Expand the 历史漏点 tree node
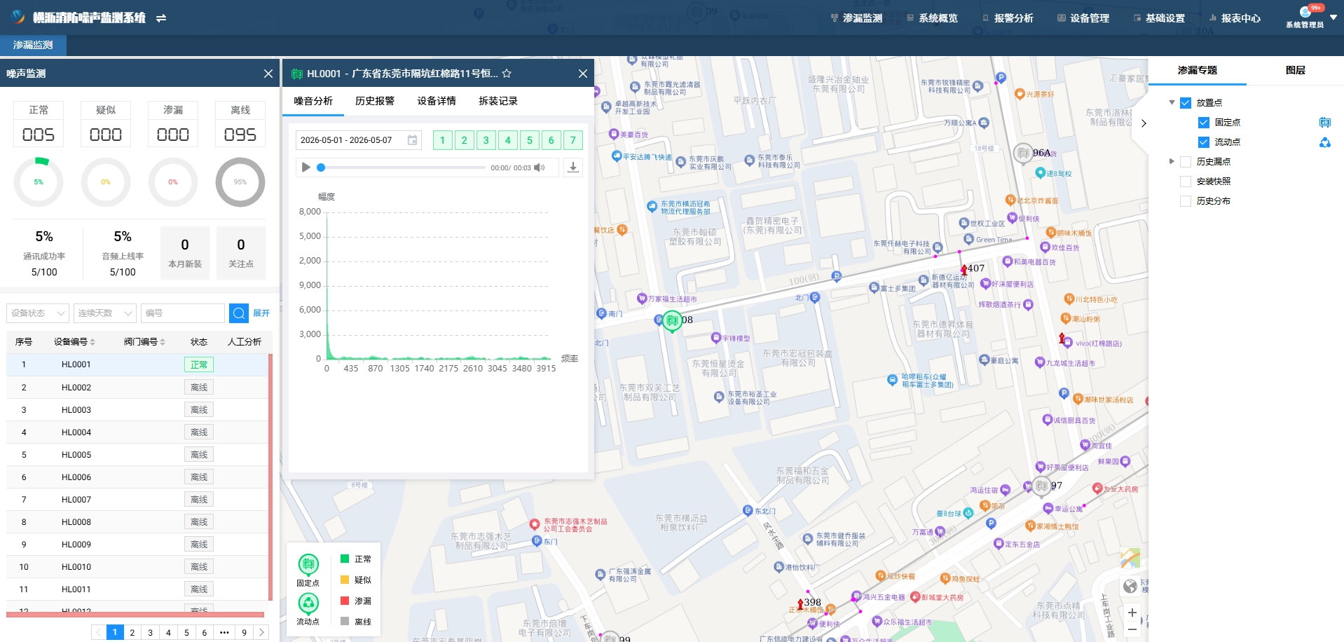Screen dimensions: 1344x642 click(1172, 161)
